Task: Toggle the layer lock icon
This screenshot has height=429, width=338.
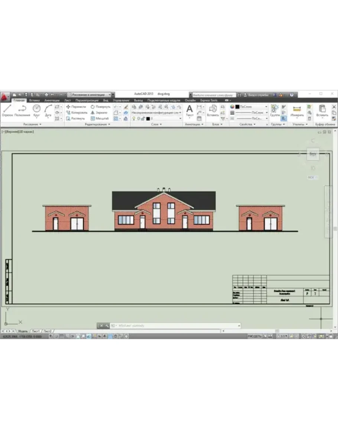Action: click(143, 118)
